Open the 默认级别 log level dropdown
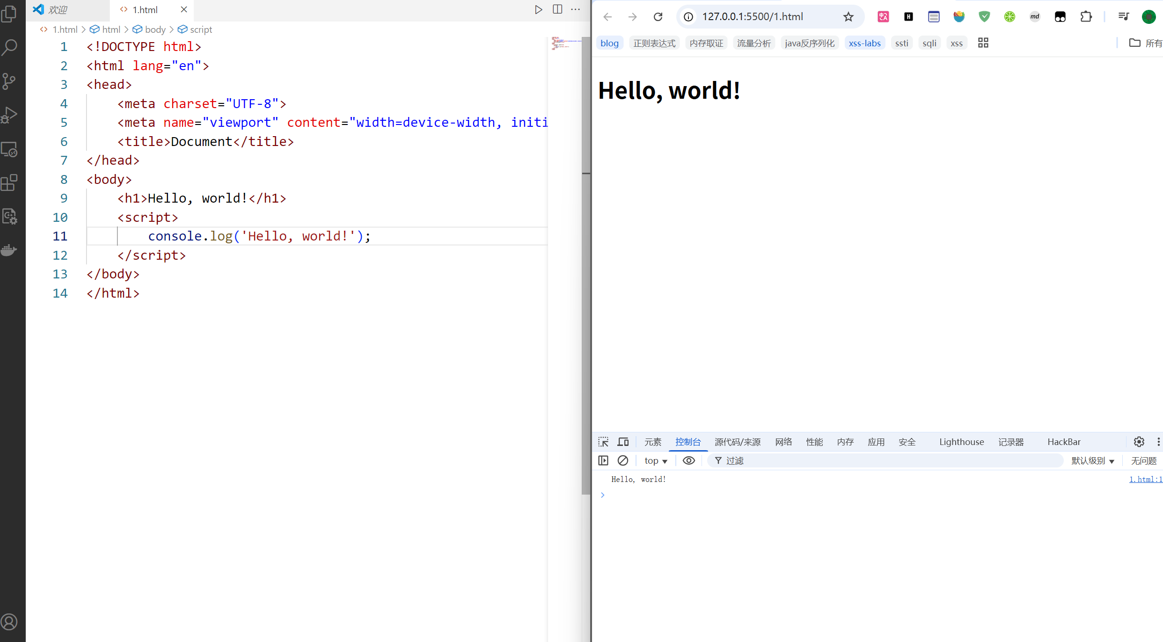 click(1093, 461)
